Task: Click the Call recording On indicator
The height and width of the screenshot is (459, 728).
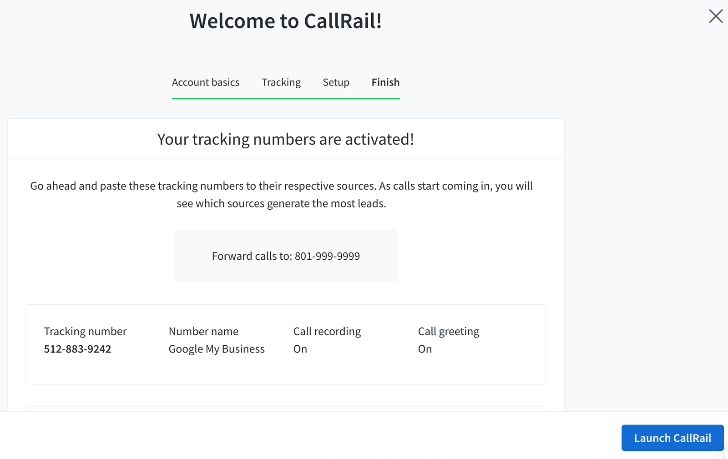Action: [x=300, y=349]
